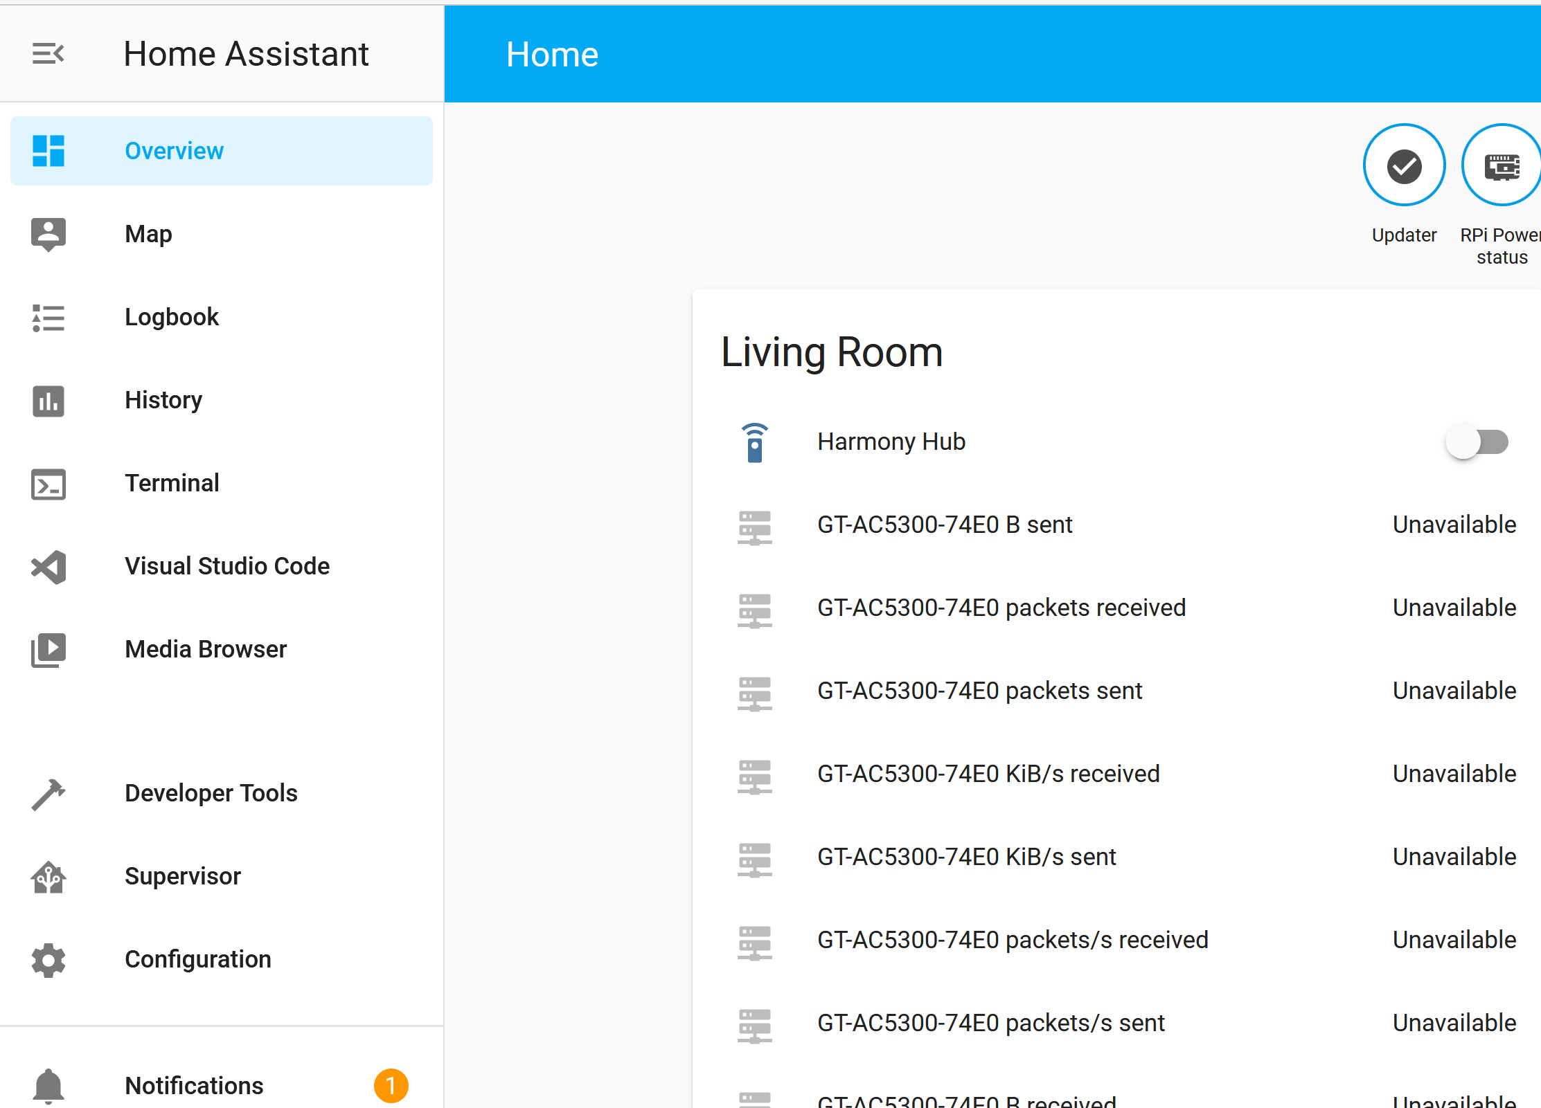Click the orange notification count badge

coord(391,1085)
